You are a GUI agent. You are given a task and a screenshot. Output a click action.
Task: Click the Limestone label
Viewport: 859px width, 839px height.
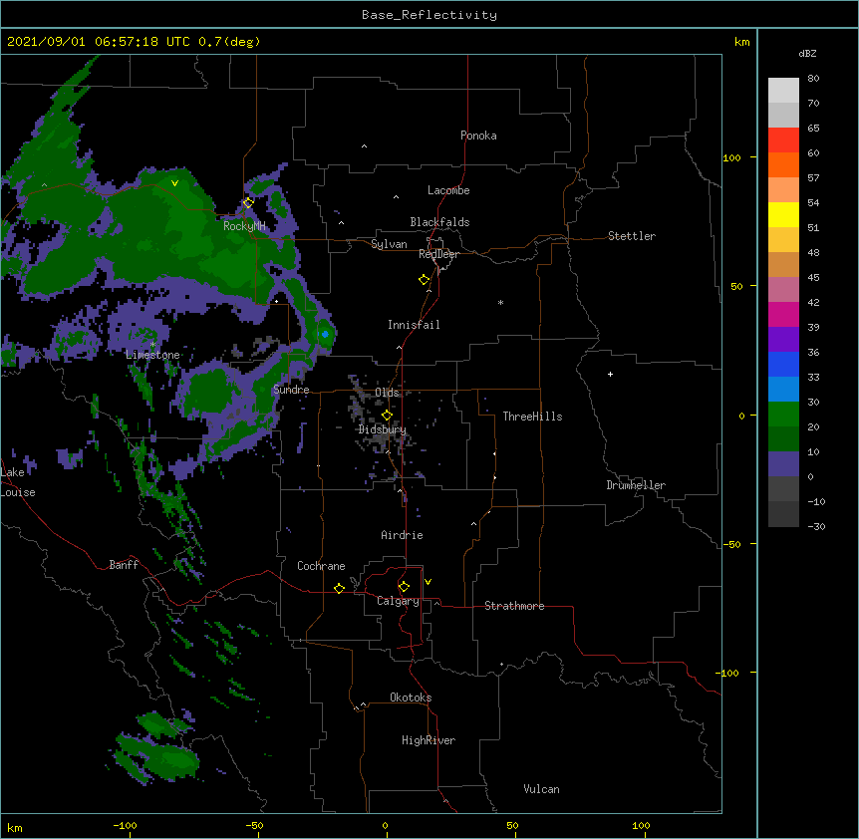[x=152, y=355]
